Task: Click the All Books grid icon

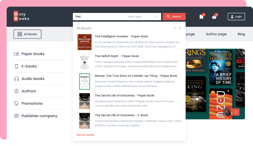Action: [x=20, y=34]
